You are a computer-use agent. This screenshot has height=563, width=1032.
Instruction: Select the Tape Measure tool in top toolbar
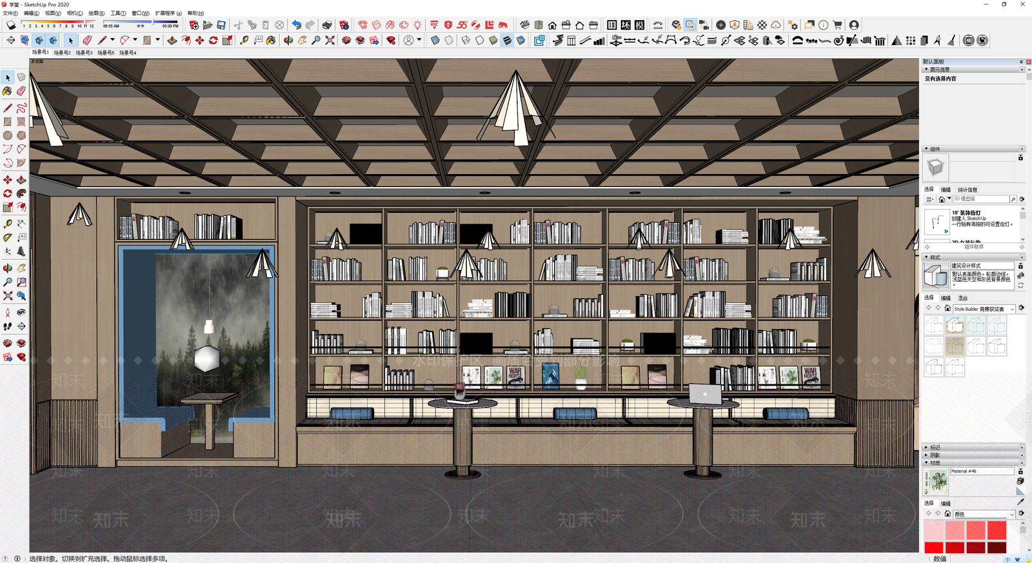click(x=244, y=40)
